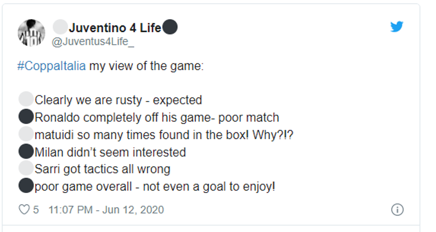
Task: Click the black circle beside the Ronaldo line
Action: click(x=26, y=118)
